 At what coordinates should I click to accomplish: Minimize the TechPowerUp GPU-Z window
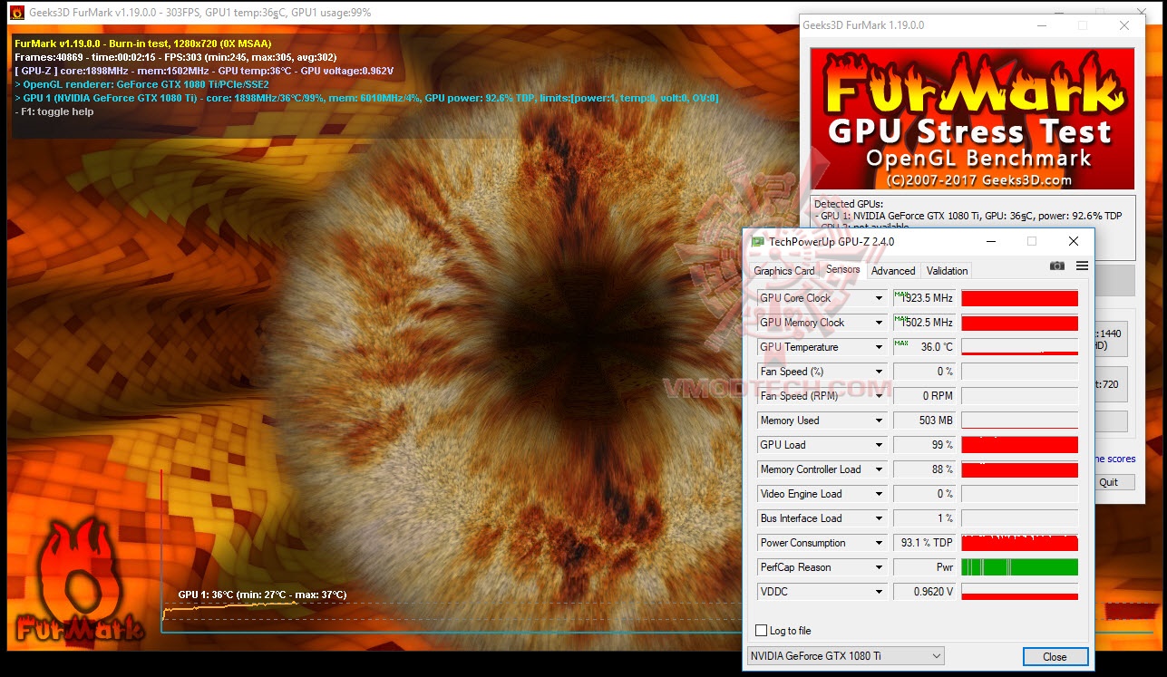(990, 241)
